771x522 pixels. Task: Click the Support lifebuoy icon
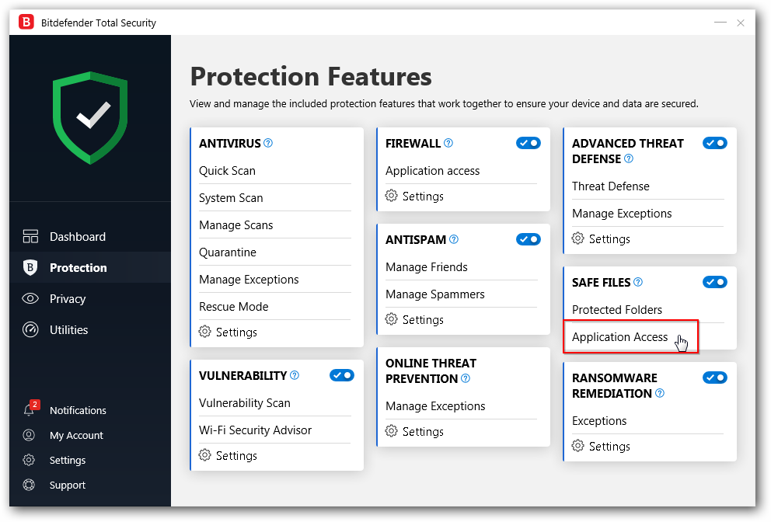coord(29,485)
